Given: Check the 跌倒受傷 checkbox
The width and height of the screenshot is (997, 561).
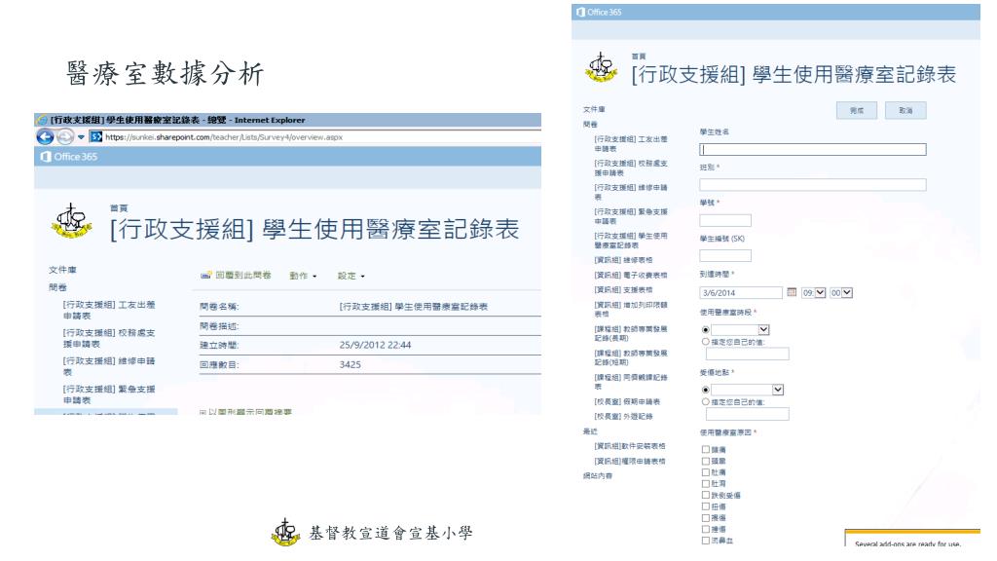Looking at the screenshot, I should click(x=705, y=494).
